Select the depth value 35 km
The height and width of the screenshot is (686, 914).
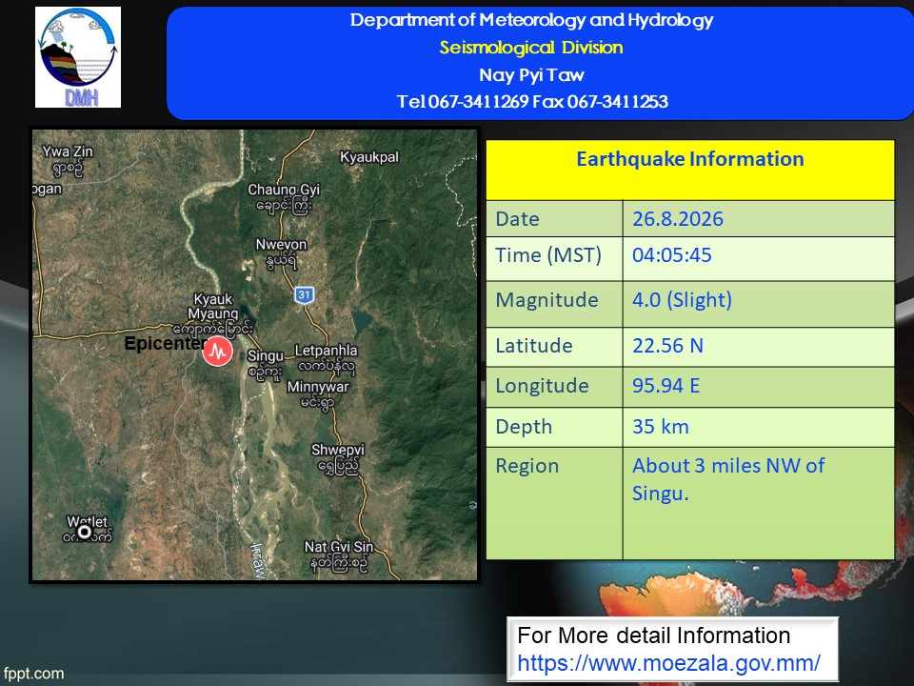pyautogui.click(x=661, y=427)
